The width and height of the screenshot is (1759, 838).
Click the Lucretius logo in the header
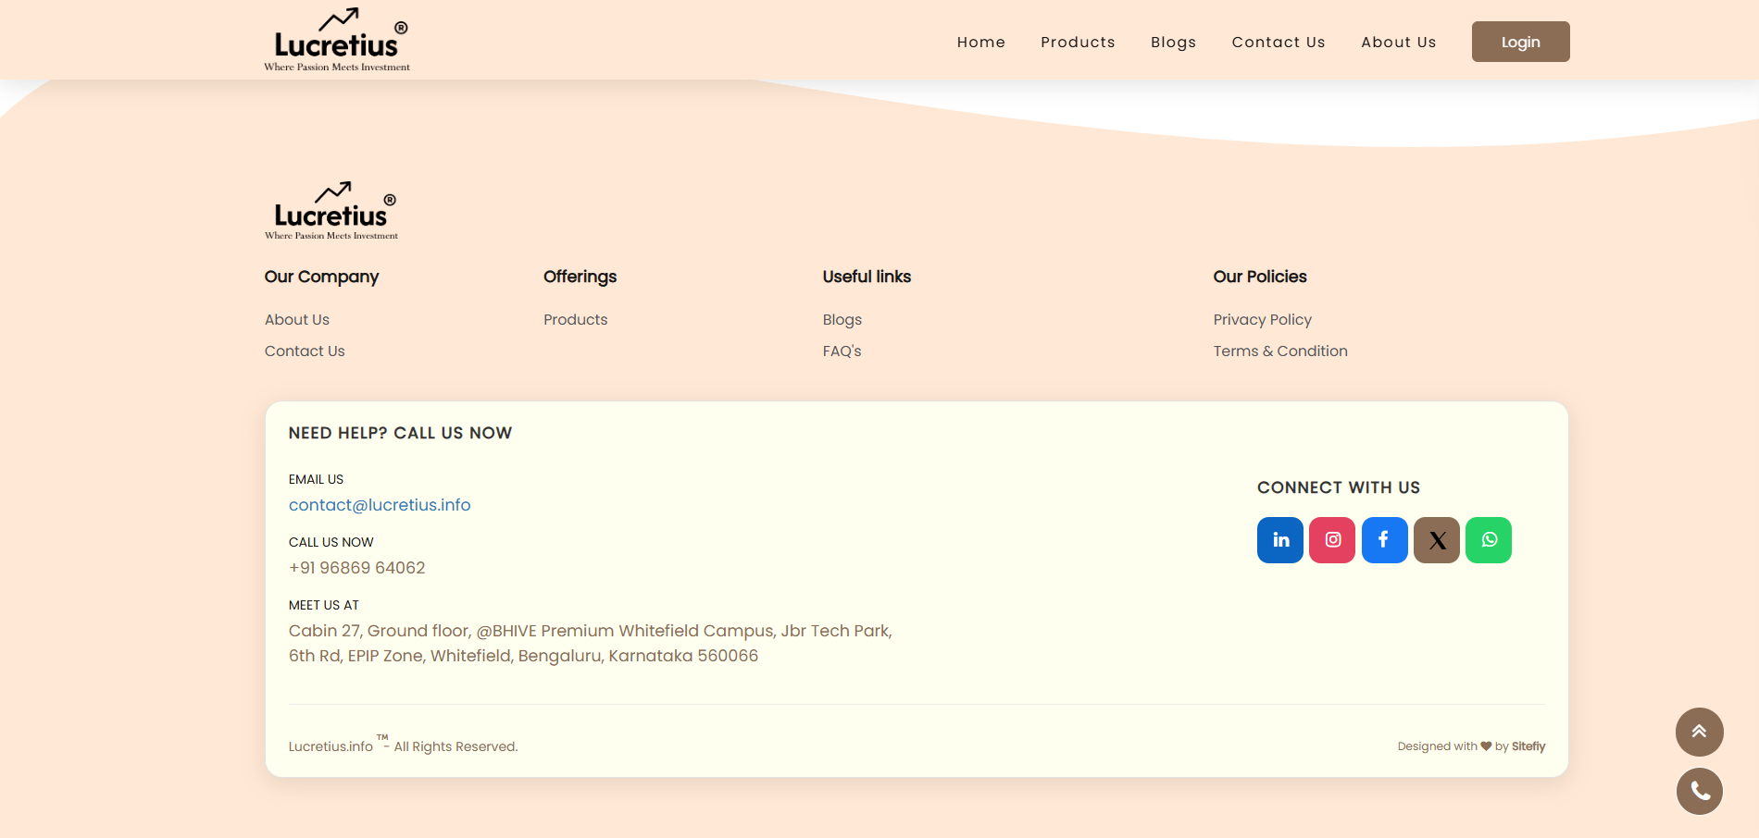tap(337, 41)
